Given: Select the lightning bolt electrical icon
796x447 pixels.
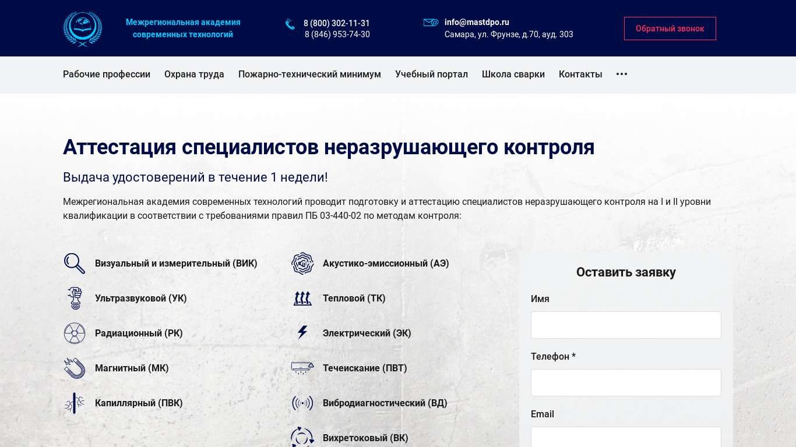Looking at the screenshot, I should pyautogui.click(x=302, y=333).
